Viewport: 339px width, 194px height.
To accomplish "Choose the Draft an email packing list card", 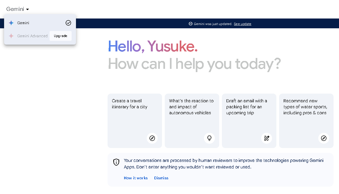I will (249, 121).
